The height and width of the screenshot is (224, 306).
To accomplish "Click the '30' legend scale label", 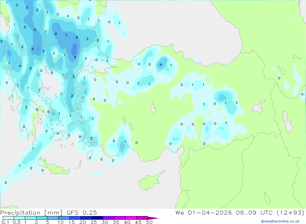I will click(105, 222).
